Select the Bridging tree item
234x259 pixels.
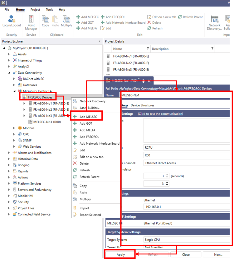click(23, 165)
